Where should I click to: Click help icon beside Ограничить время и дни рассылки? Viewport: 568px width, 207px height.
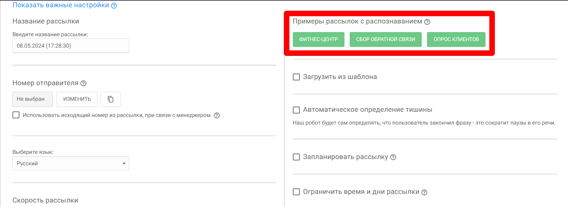pyautogui.click(x=424, y=193)
